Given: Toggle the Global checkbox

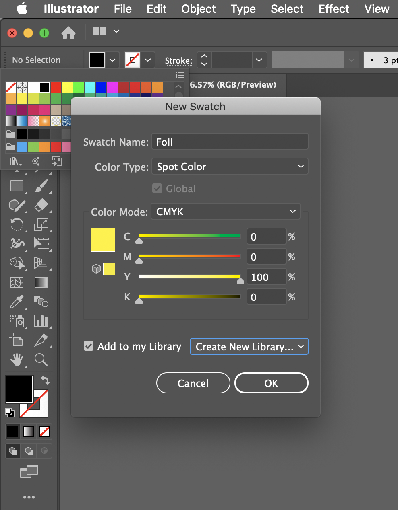Looking at the screenshot, I should tap(157, 189).
